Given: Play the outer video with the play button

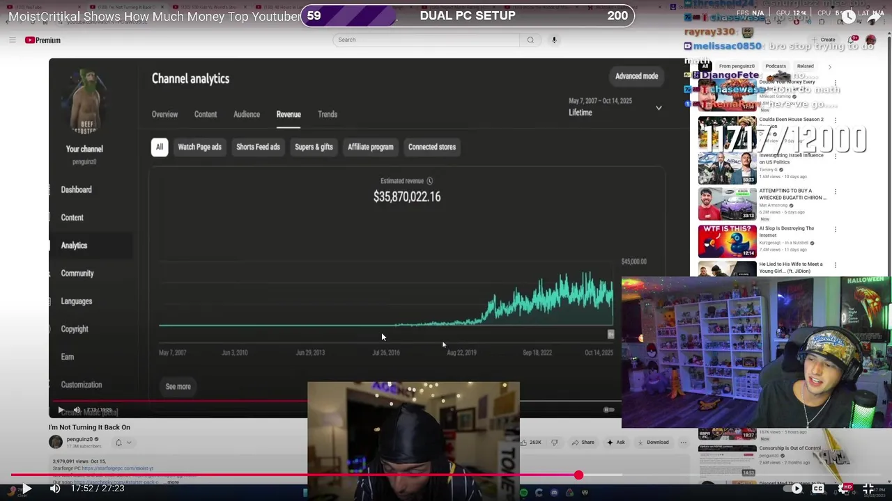Looking at the screenshot, I should [x=26, y=488].
